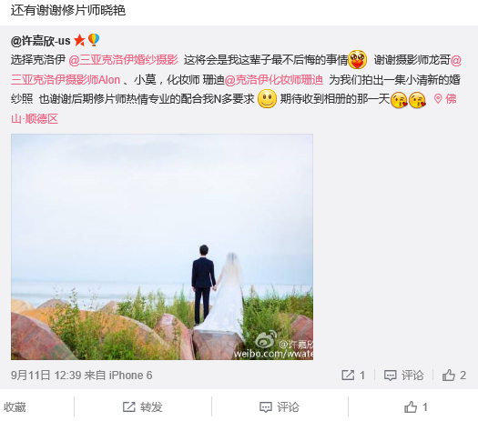Click the red star badge beside username
The width and height of the screenshot is (478, 421).
(x=79, y=40)
